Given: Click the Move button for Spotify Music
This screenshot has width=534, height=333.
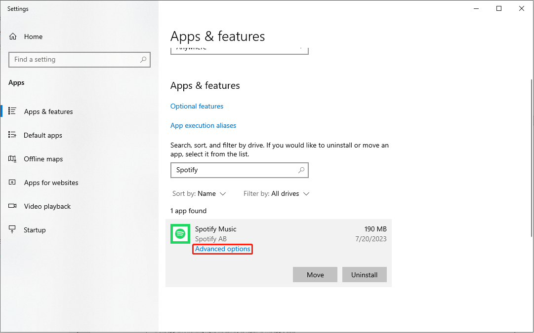Looking at the screenshot, I should pos(315,274).
